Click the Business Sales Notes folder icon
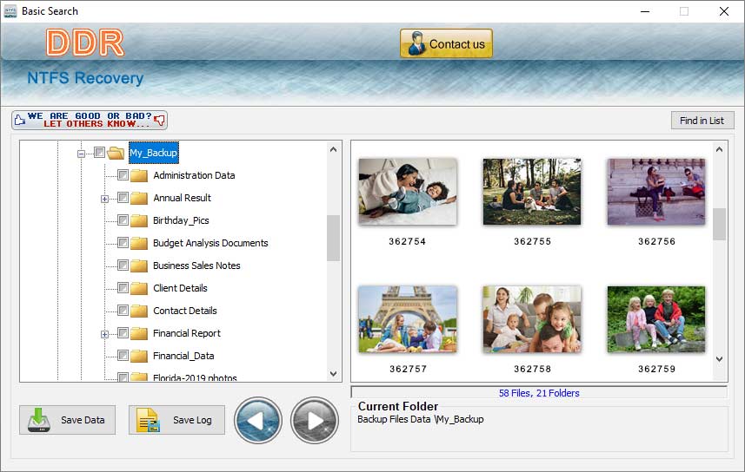 [x=139, y=265]
